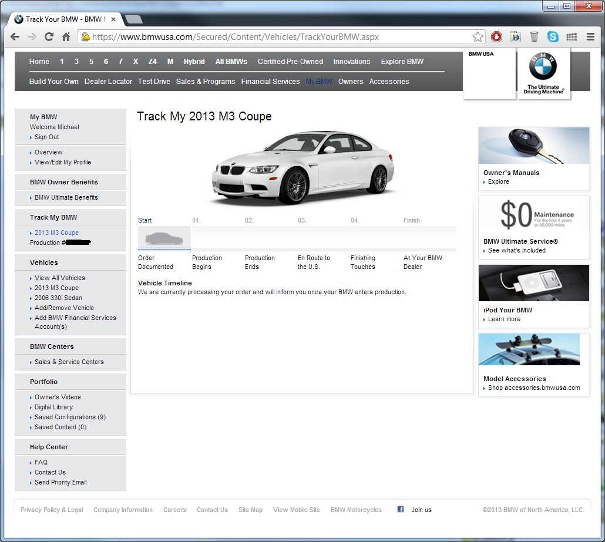605x542 pixels.
Task: Click Build Your Own link
Action: click(53, 82)
